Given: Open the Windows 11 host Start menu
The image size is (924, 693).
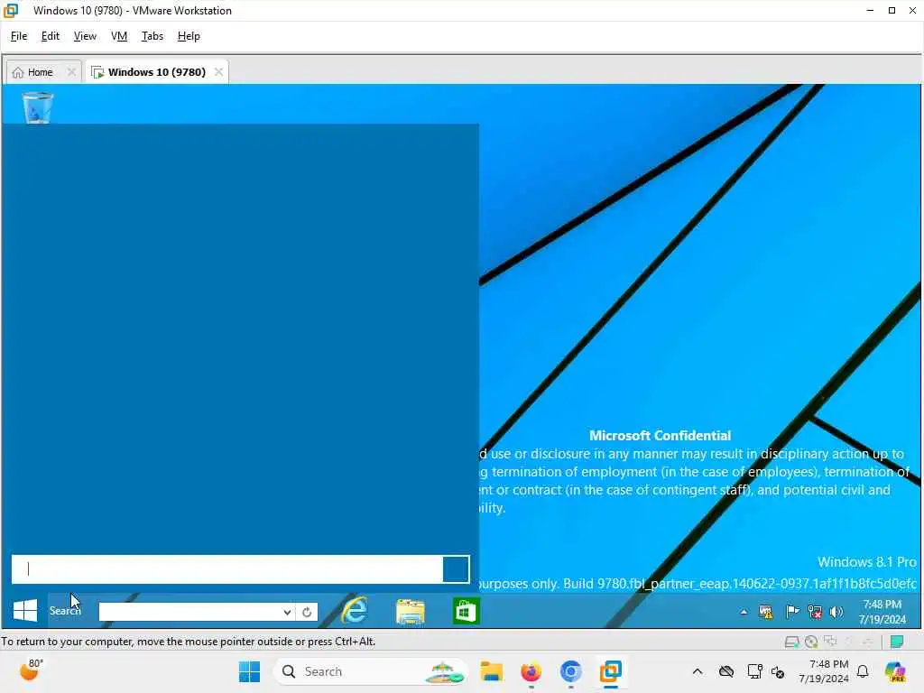Looking at the screenshot, I should [x=249, y=671].
